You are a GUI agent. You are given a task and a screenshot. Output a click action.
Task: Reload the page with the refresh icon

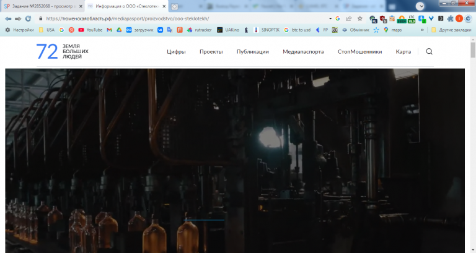29,19
